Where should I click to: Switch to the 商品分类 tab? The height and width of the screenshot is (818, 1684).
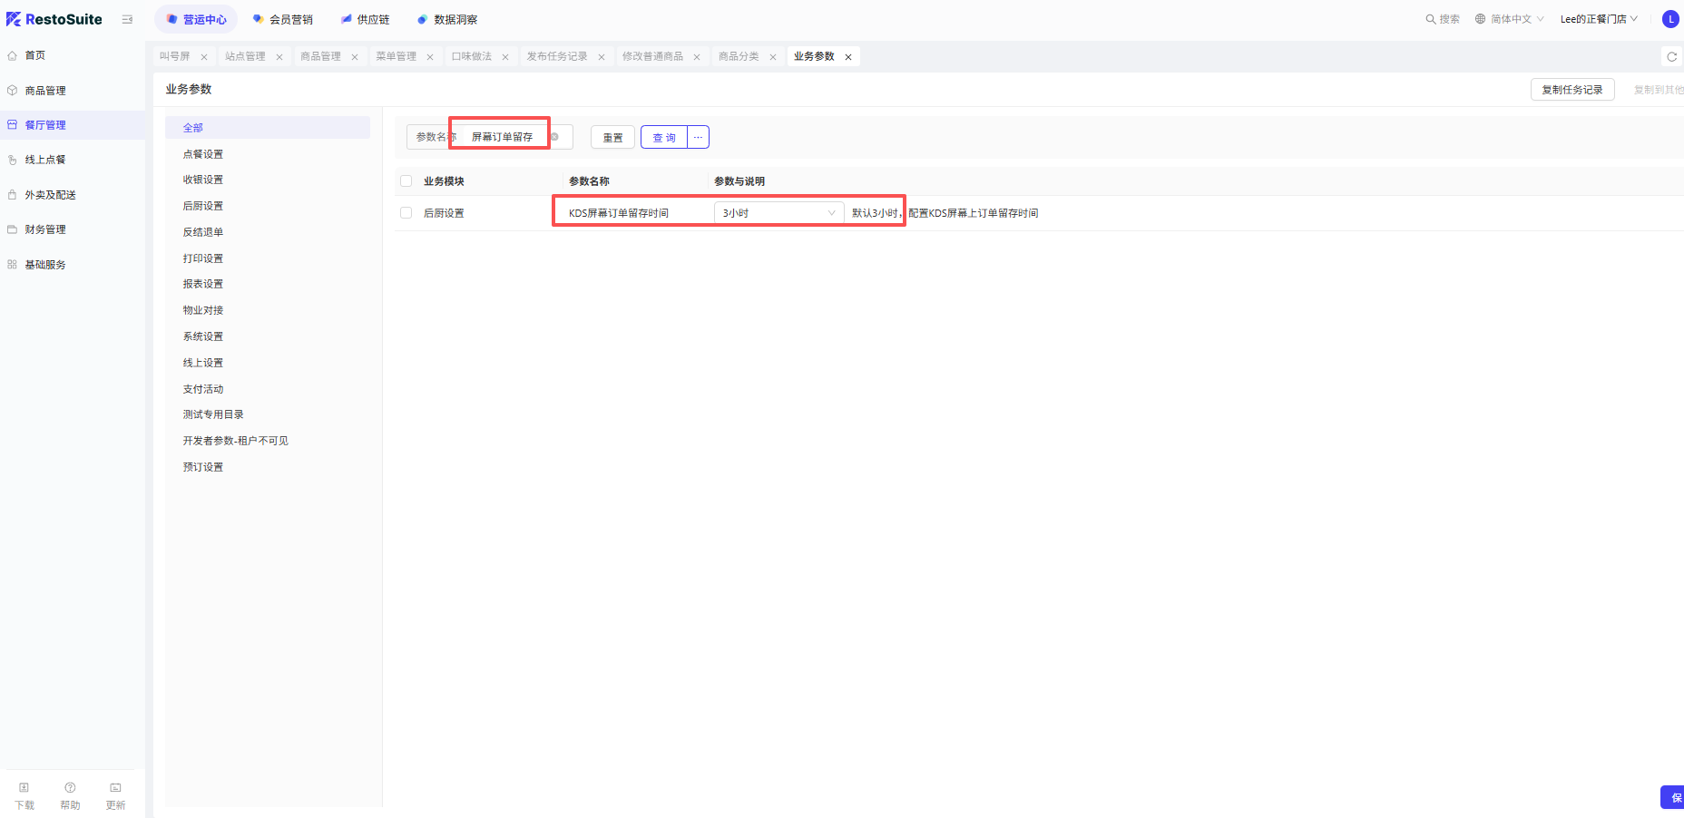coord(739,56)
